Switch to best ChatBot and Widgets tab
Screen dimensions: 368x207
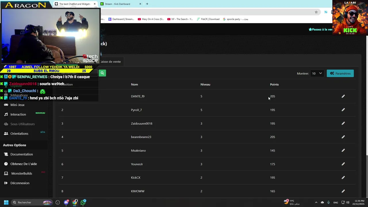tap(75, 4)
